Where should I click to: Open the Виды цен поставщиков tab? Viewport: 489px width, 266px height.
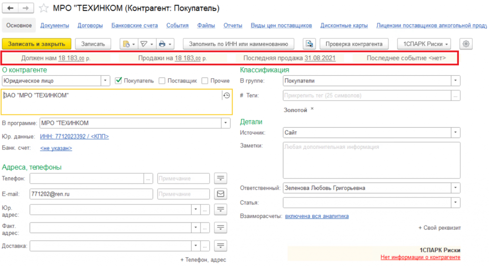click(x=281, y=25)
